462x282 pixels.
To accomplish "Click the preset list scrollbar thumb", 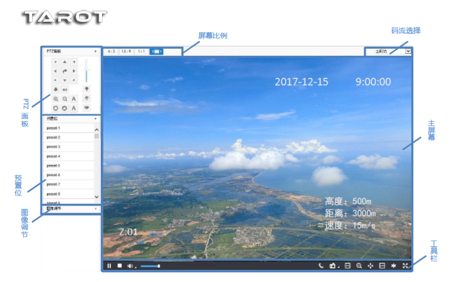I will coord(97,136).
